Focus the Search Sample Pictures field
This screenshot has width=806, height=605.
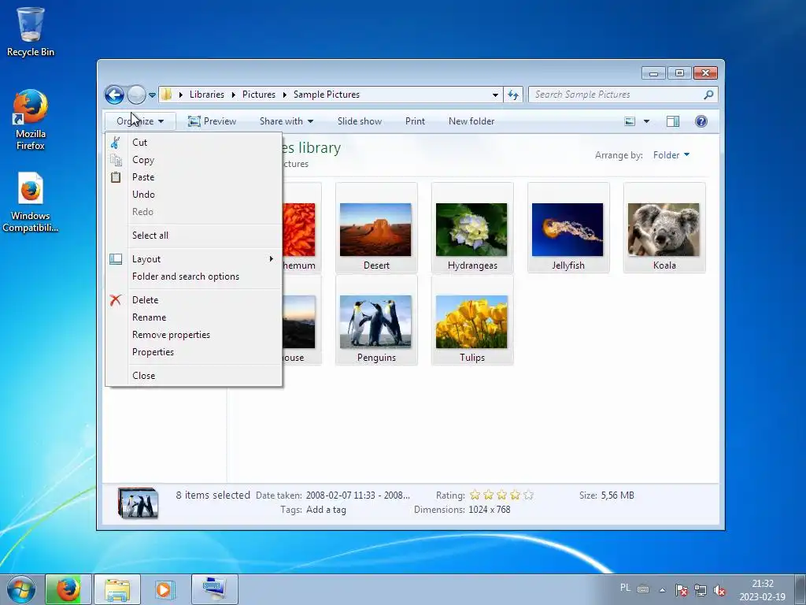point(617,95)
